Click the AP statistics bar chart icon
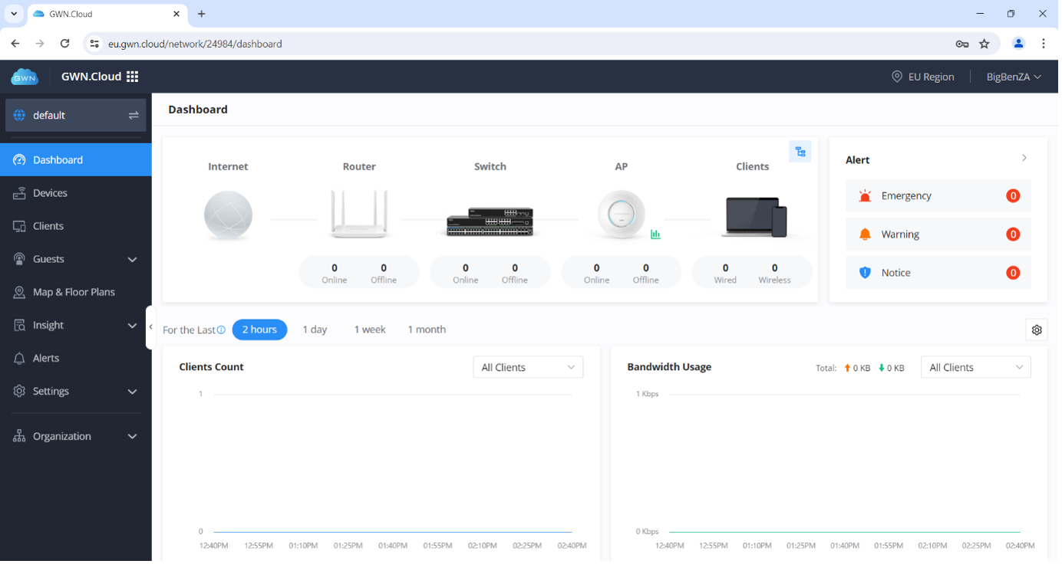 click(x=655, y=234)
